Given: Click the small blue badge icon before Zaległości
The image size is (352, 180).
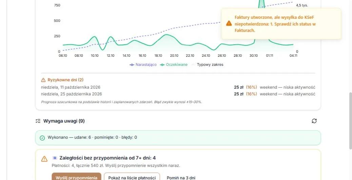Looking at the screenshot, I should point(55,158).
